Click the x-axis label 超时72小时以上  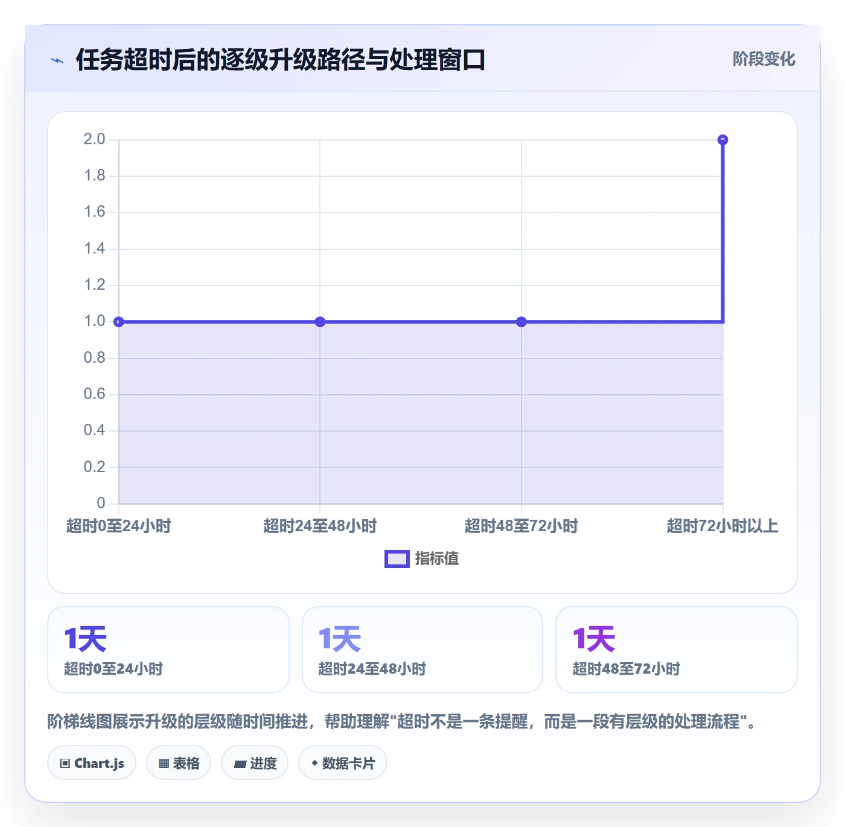coord(722,526)
